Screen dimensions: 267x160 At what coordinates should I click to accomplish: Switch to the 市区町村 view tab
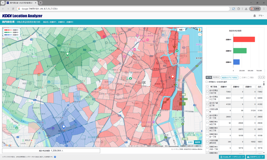[216, 77]
